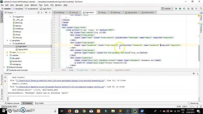
Task: Add a new terminal session
Action: pyautogui.click(x=5, y=77)
